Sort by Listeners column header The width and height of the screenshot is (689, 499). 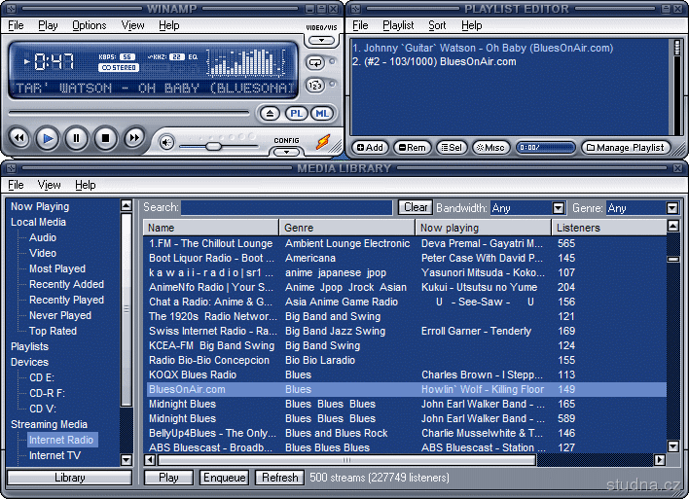coord(609,228)
